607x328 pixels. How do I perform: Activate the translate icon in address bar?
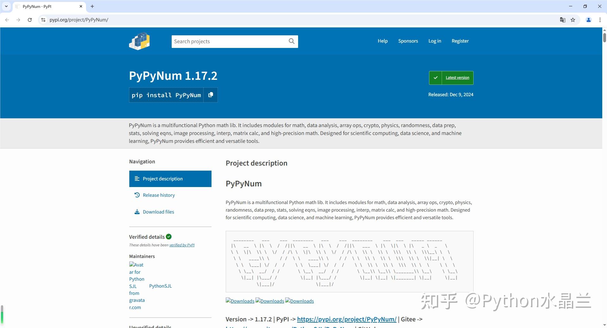[562, 20]
